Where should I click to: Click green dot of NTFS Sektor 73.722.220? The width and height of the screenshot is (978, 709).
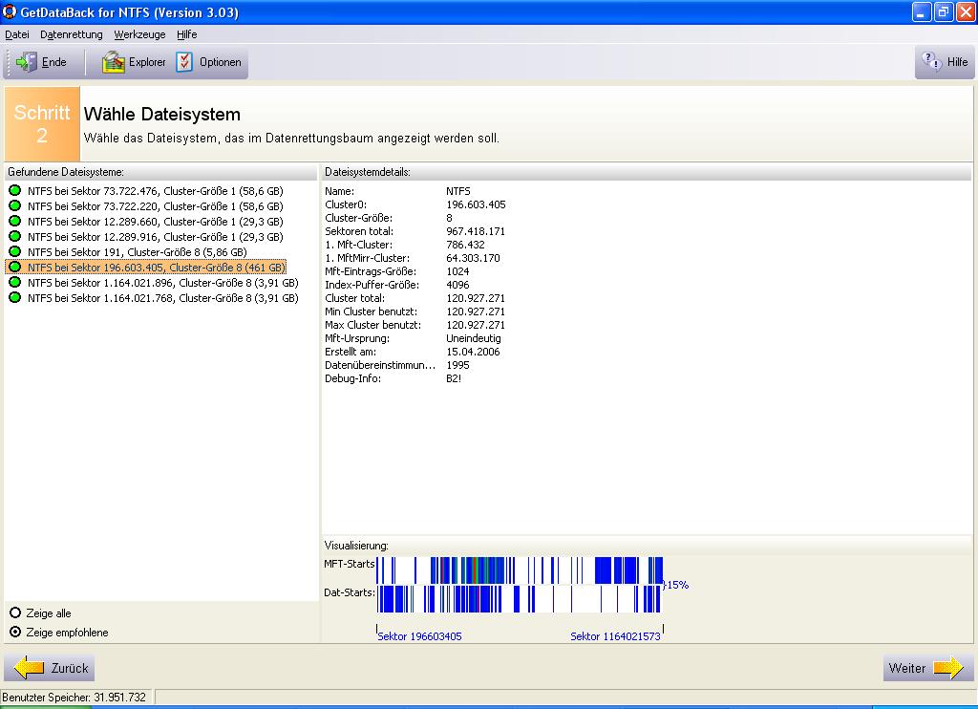(15, 205)
